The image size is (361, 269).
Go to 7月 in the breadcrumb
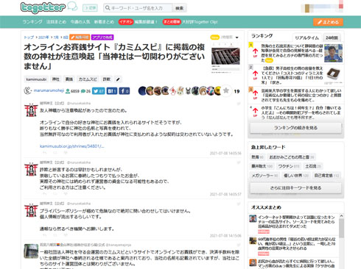point(56,37)
